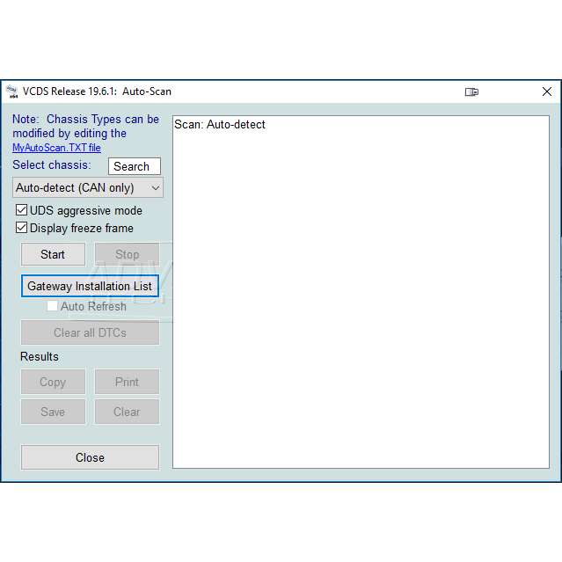Close the Auto-Scan window

[546, 91]
